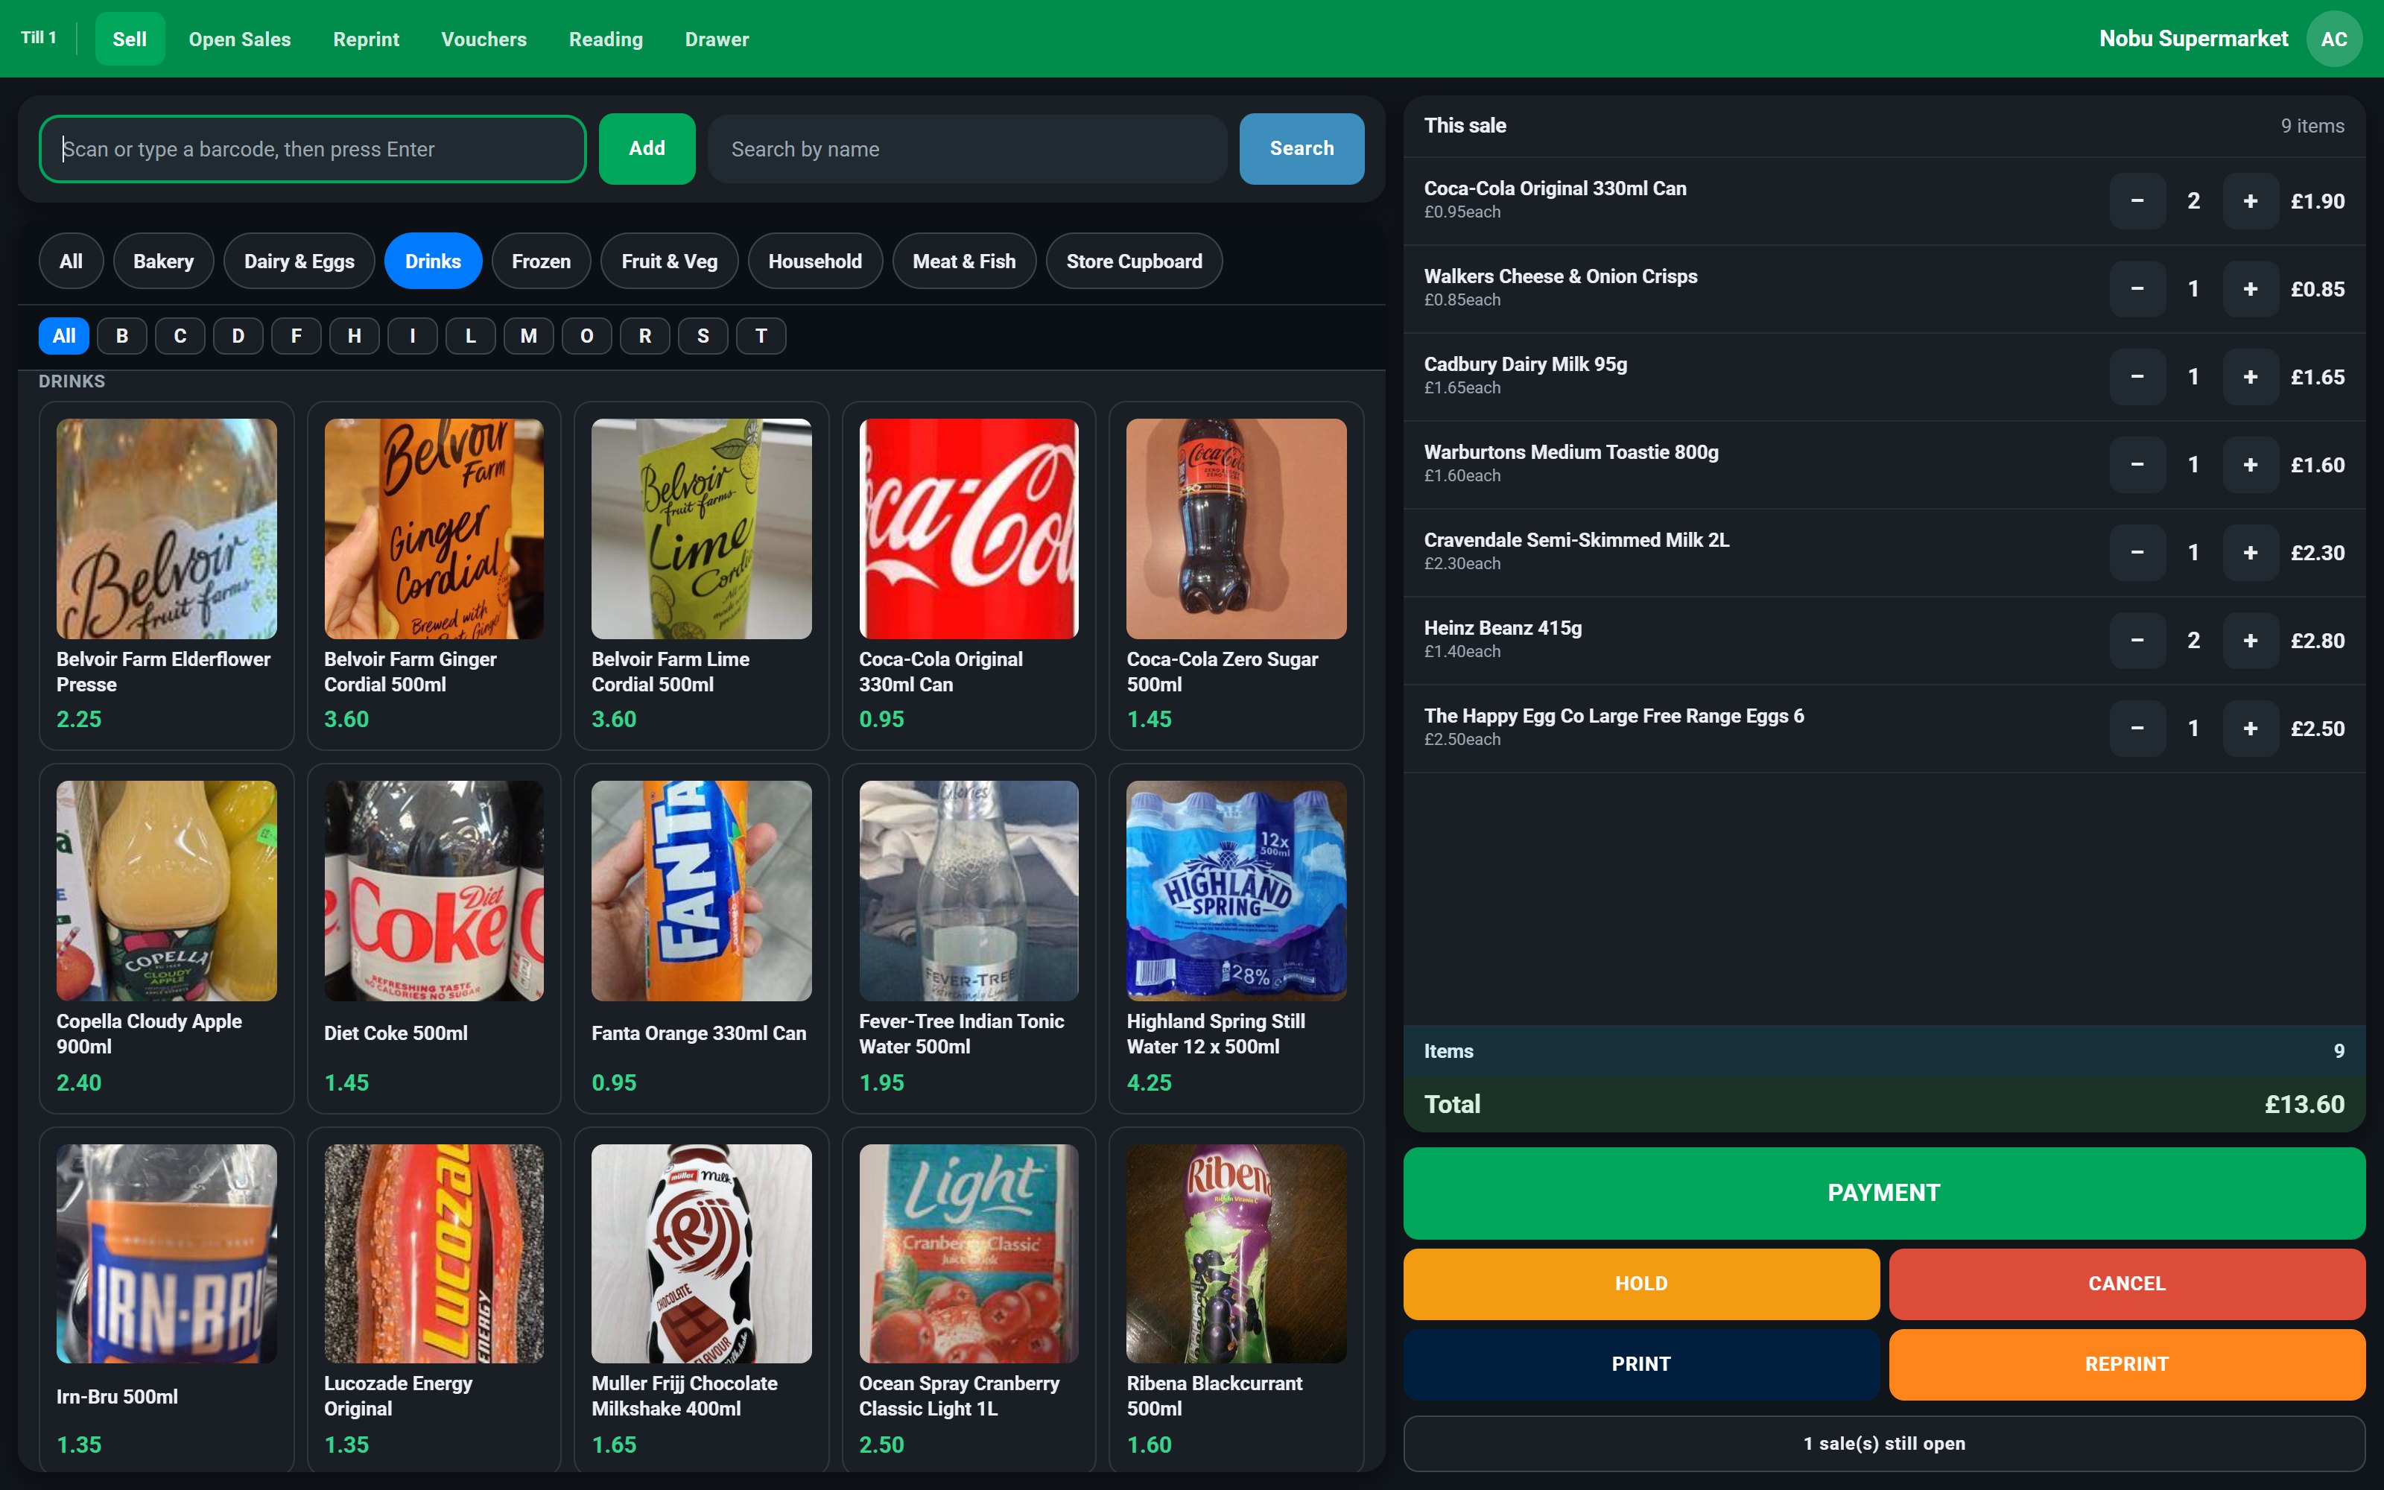Image resolution: width=2384 pixels, height=1490 pixels.
Task: Filter drinks by letter L
Action: pyautogui.click(x=471, y=336)
